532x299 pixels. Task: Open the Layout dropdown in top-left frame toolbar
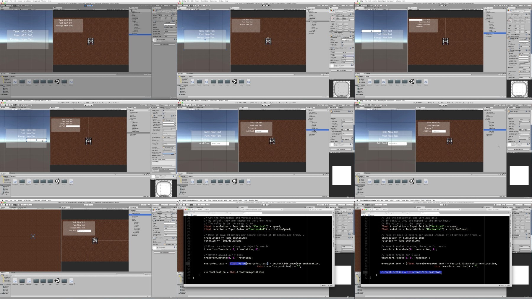[x=173, y=6]
